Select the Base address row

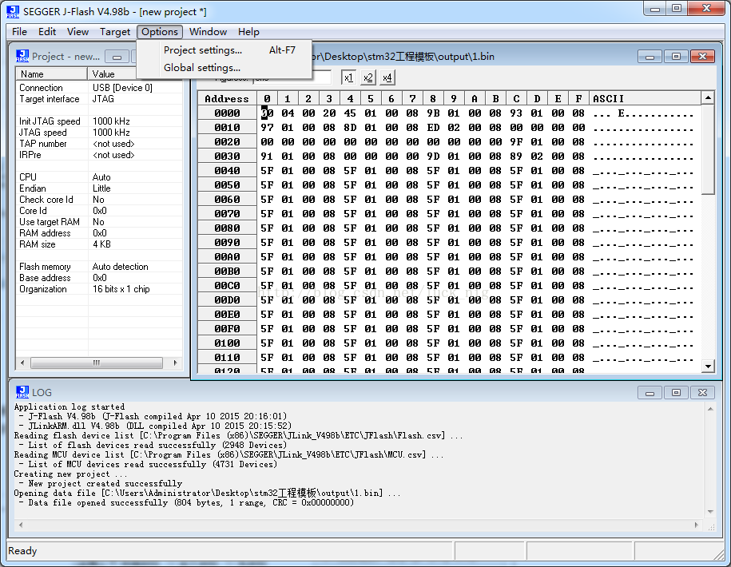click(99, 278)
